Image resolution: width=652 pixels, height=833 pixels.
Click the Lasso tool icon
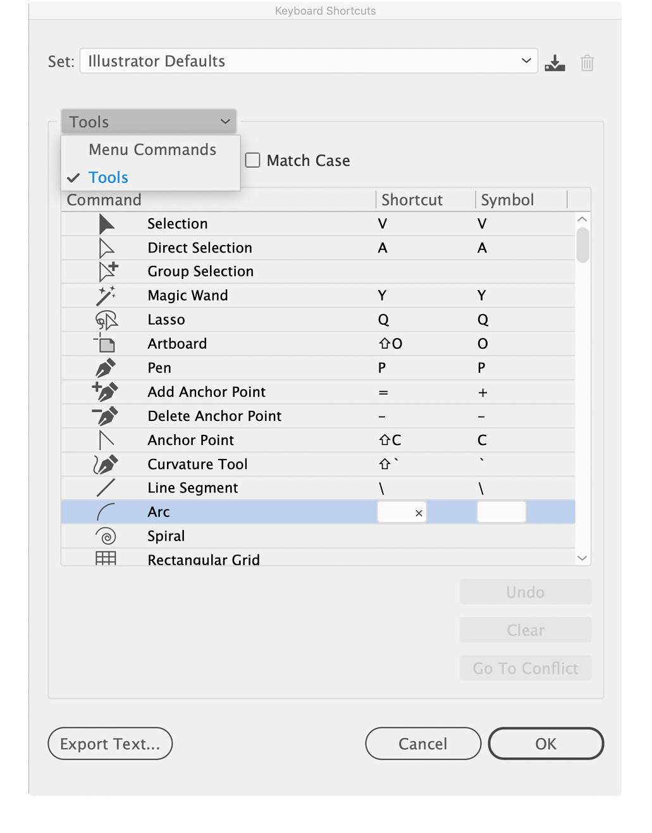pos(106,320)
